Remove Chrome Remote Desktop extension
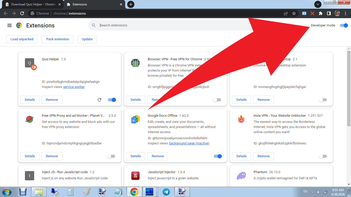 pyautogui.click(x=264, y=100)
